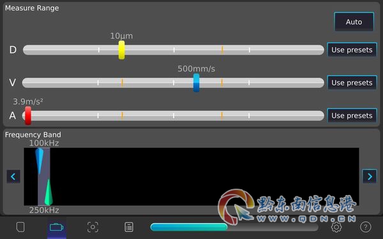Open the list/report icon in bottom bar

pos(129,227)
